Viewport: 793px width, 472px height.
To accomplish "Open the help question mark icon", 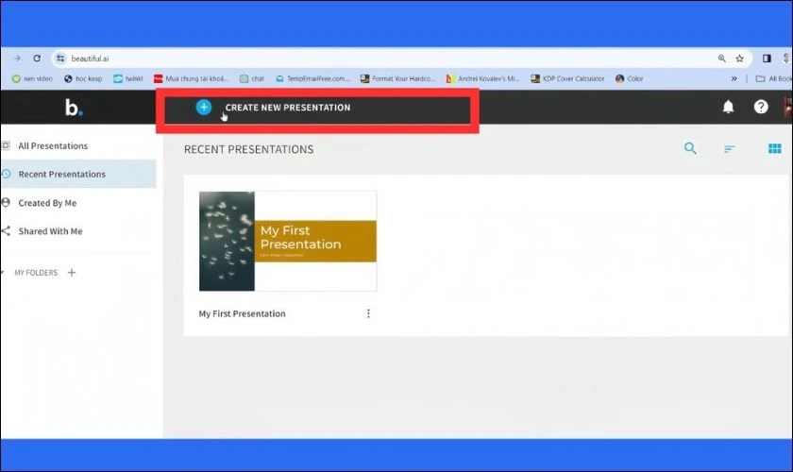I will pos(761,107).
